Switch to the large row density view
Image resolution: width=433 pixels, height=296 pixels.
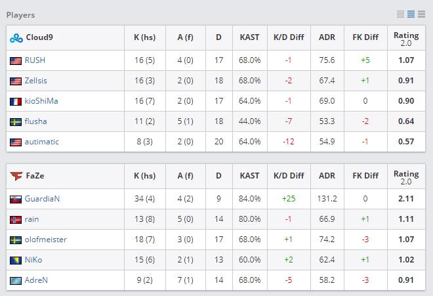click(421, 14)
